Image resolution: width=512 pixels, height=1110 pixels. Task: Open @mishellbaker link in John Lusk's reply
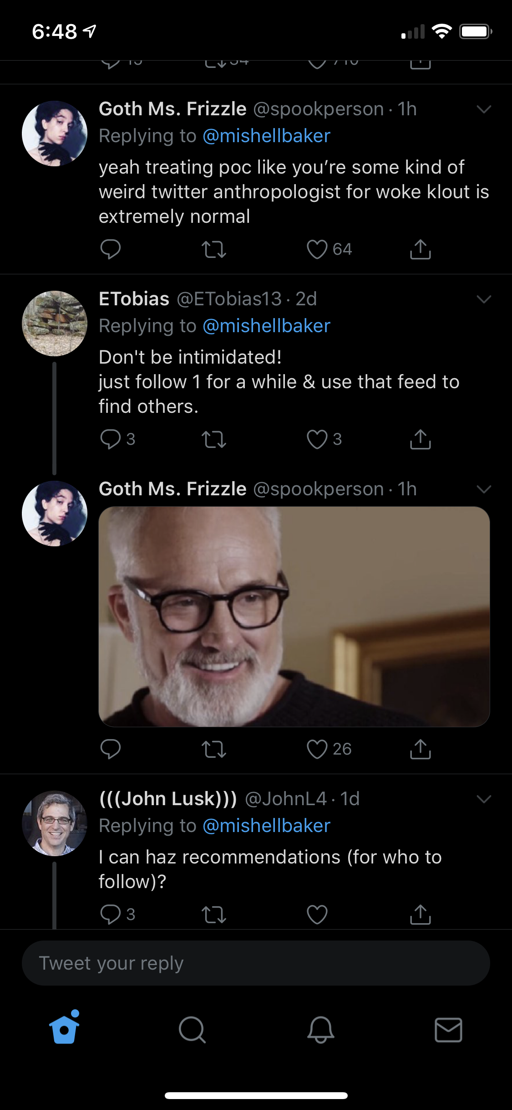pos(266,826)
